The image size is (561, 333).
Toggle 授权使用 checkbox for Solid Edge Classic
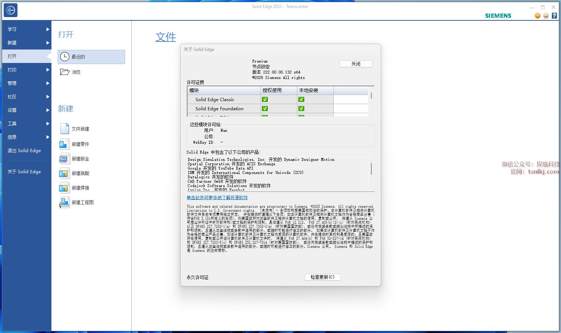pyautogui.click(x=265, y=99)
